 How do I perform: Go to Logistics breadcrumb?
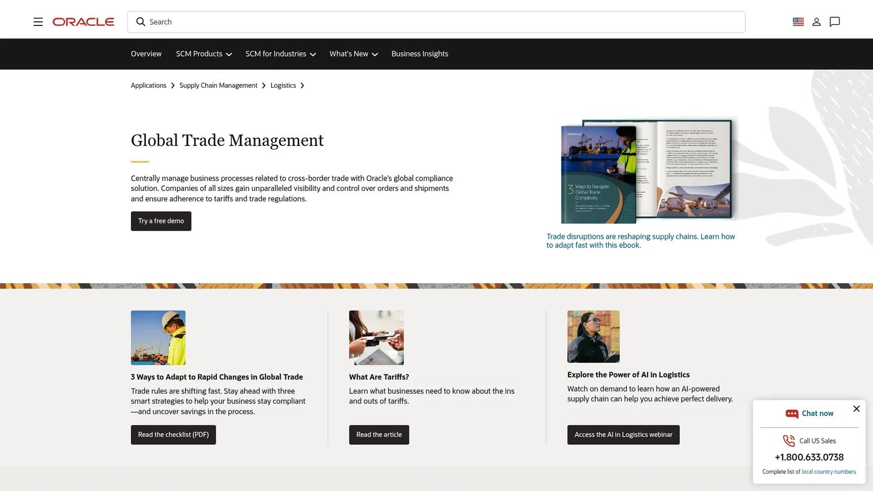283,85
